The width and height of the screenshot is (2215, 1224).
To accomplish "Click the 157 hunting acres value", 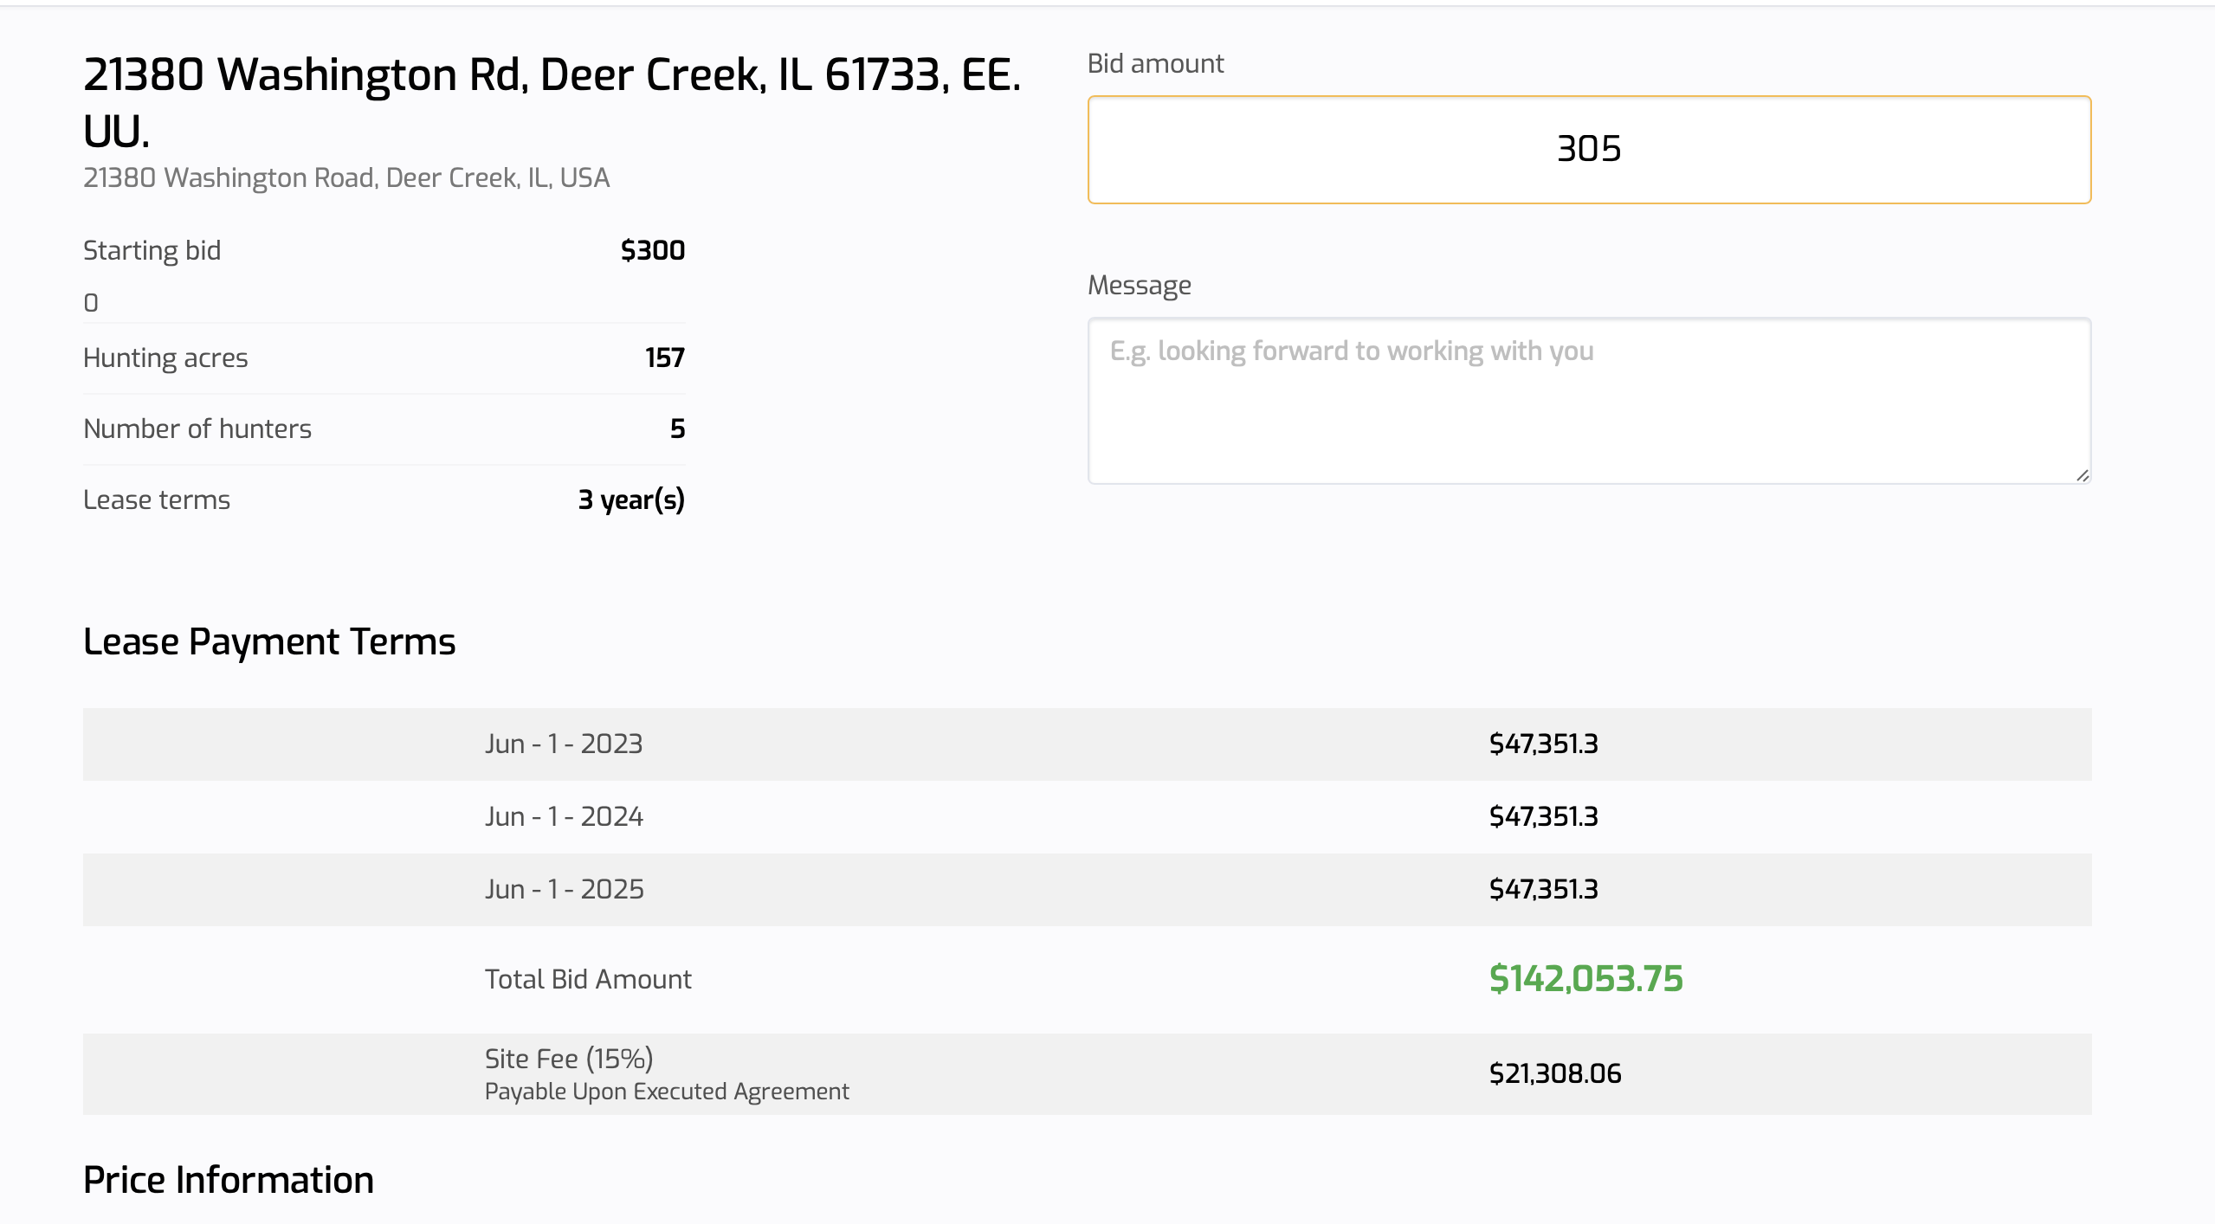I will tap(664, 358).
